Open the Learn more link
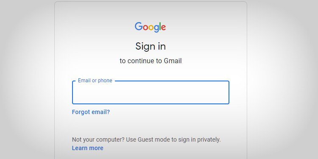The width and height of the screenshot is (318, 159). point(88,148)
